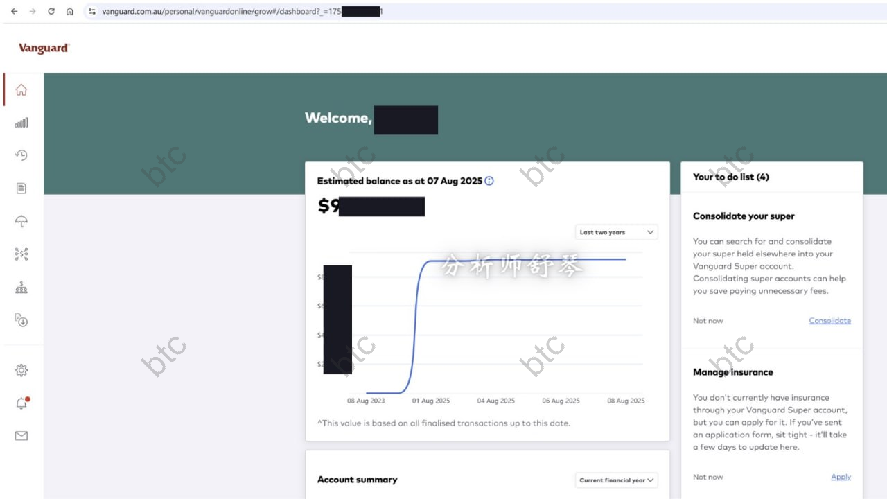Click the Vanguard logo
This screenshot has height=499, width=887.
coord(44,48)
